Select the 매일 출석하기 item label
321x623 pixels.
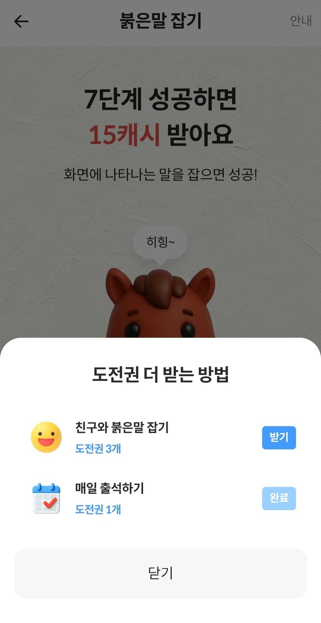pyautogui.click(x=109, y=488)
